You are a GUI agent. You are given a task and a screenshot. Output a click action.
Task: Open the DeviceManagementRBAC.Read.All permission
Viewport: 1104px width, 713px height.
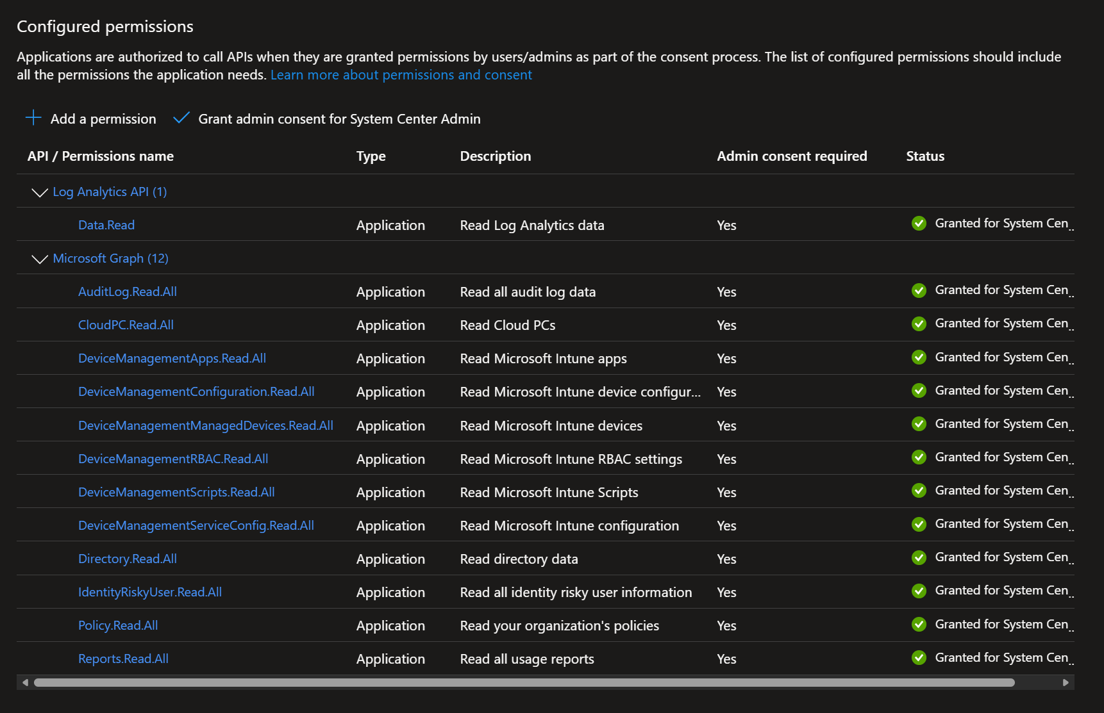coord(173,459)
